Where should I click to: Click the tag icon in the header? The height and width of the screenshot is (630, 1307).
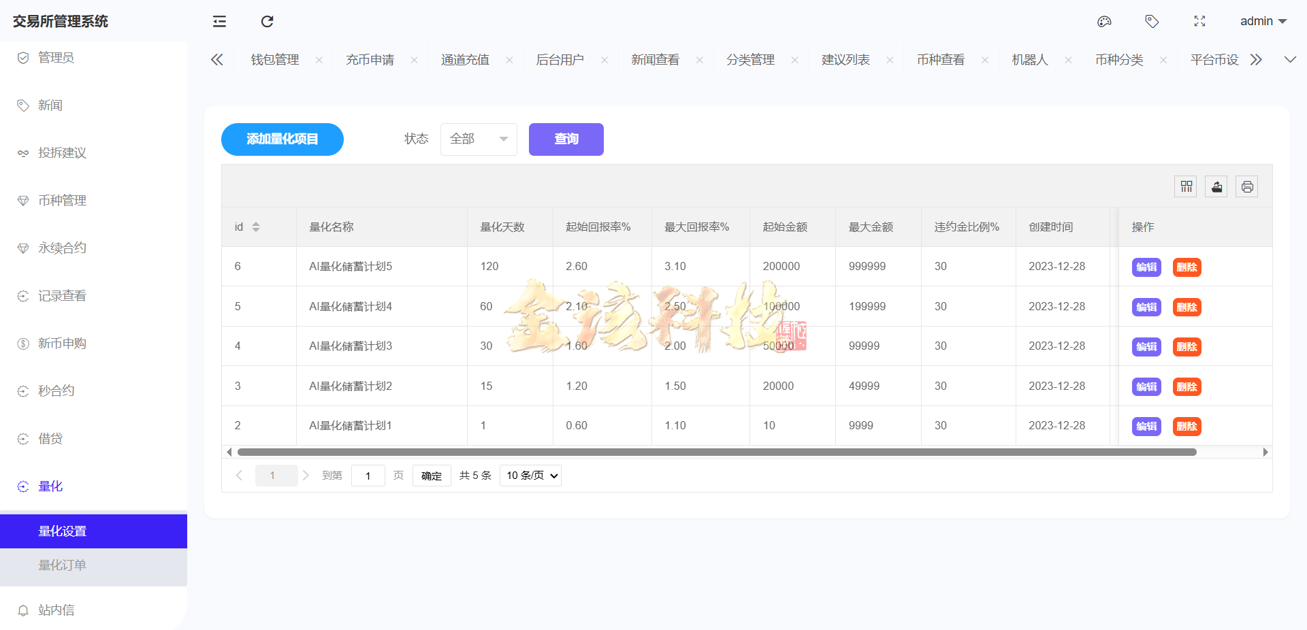tap(1152, 21)
